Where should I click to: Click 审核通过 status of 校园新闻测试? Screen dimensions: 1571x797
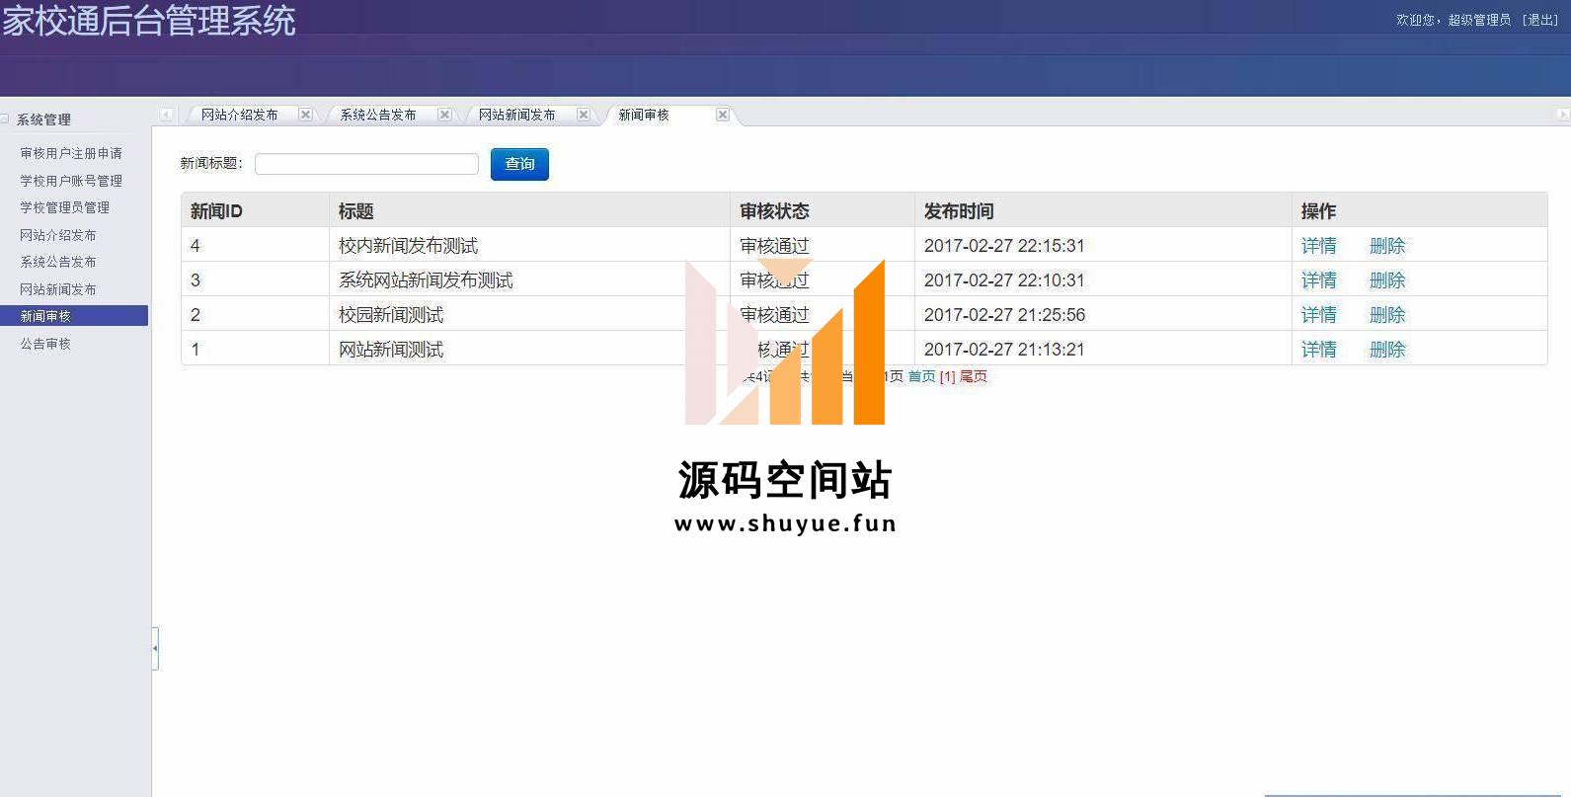pyautogui.click(x=774, y=315)
